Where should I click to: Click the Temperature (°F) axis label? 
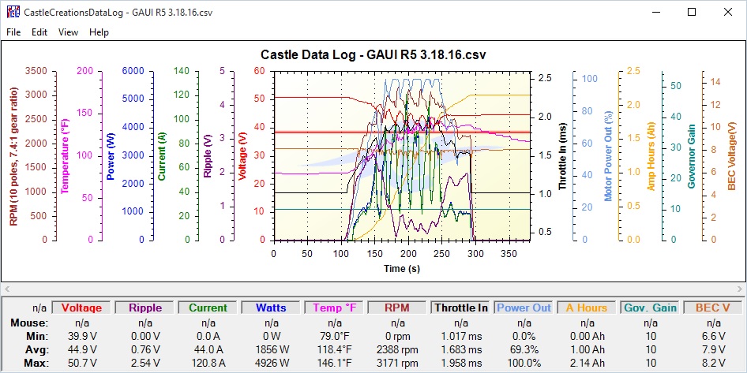coord(66,156)
